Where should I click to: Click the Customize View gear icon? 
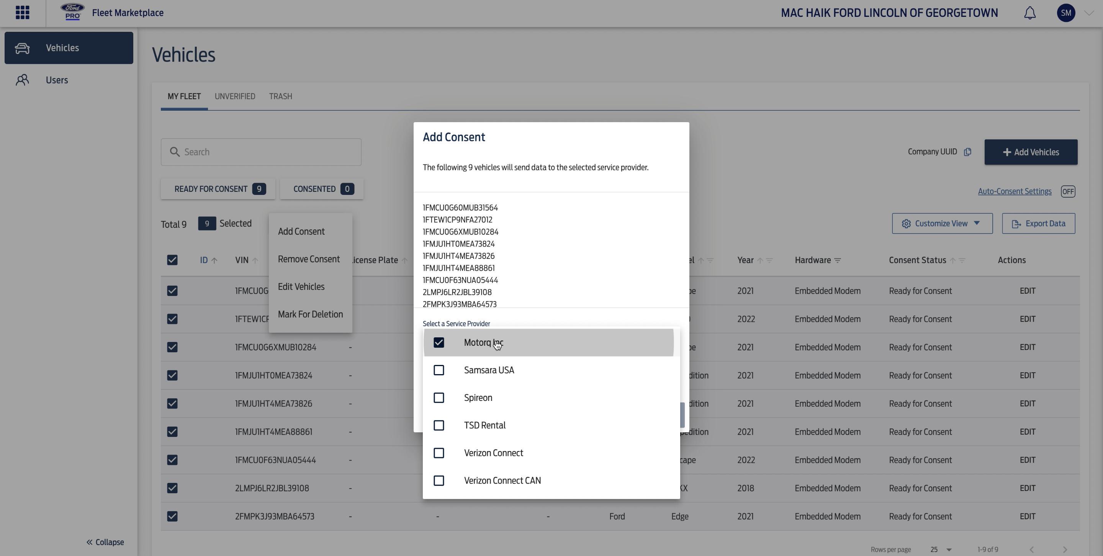coord(906,224)
